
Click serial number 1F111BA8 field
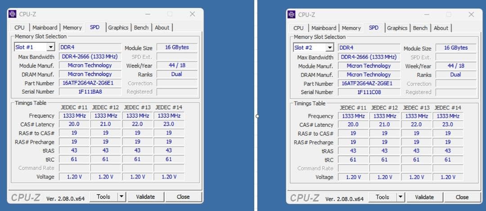(x=90, y=92)
